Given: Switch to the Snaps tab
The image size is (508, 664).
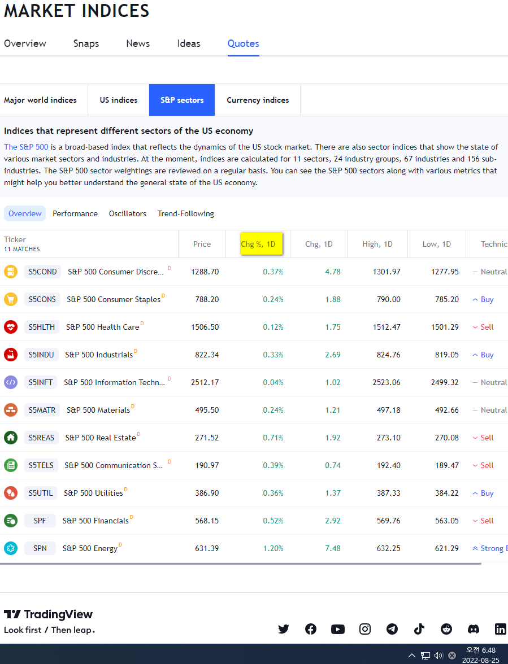Looking at the screenshot, I should coord(86,43).
